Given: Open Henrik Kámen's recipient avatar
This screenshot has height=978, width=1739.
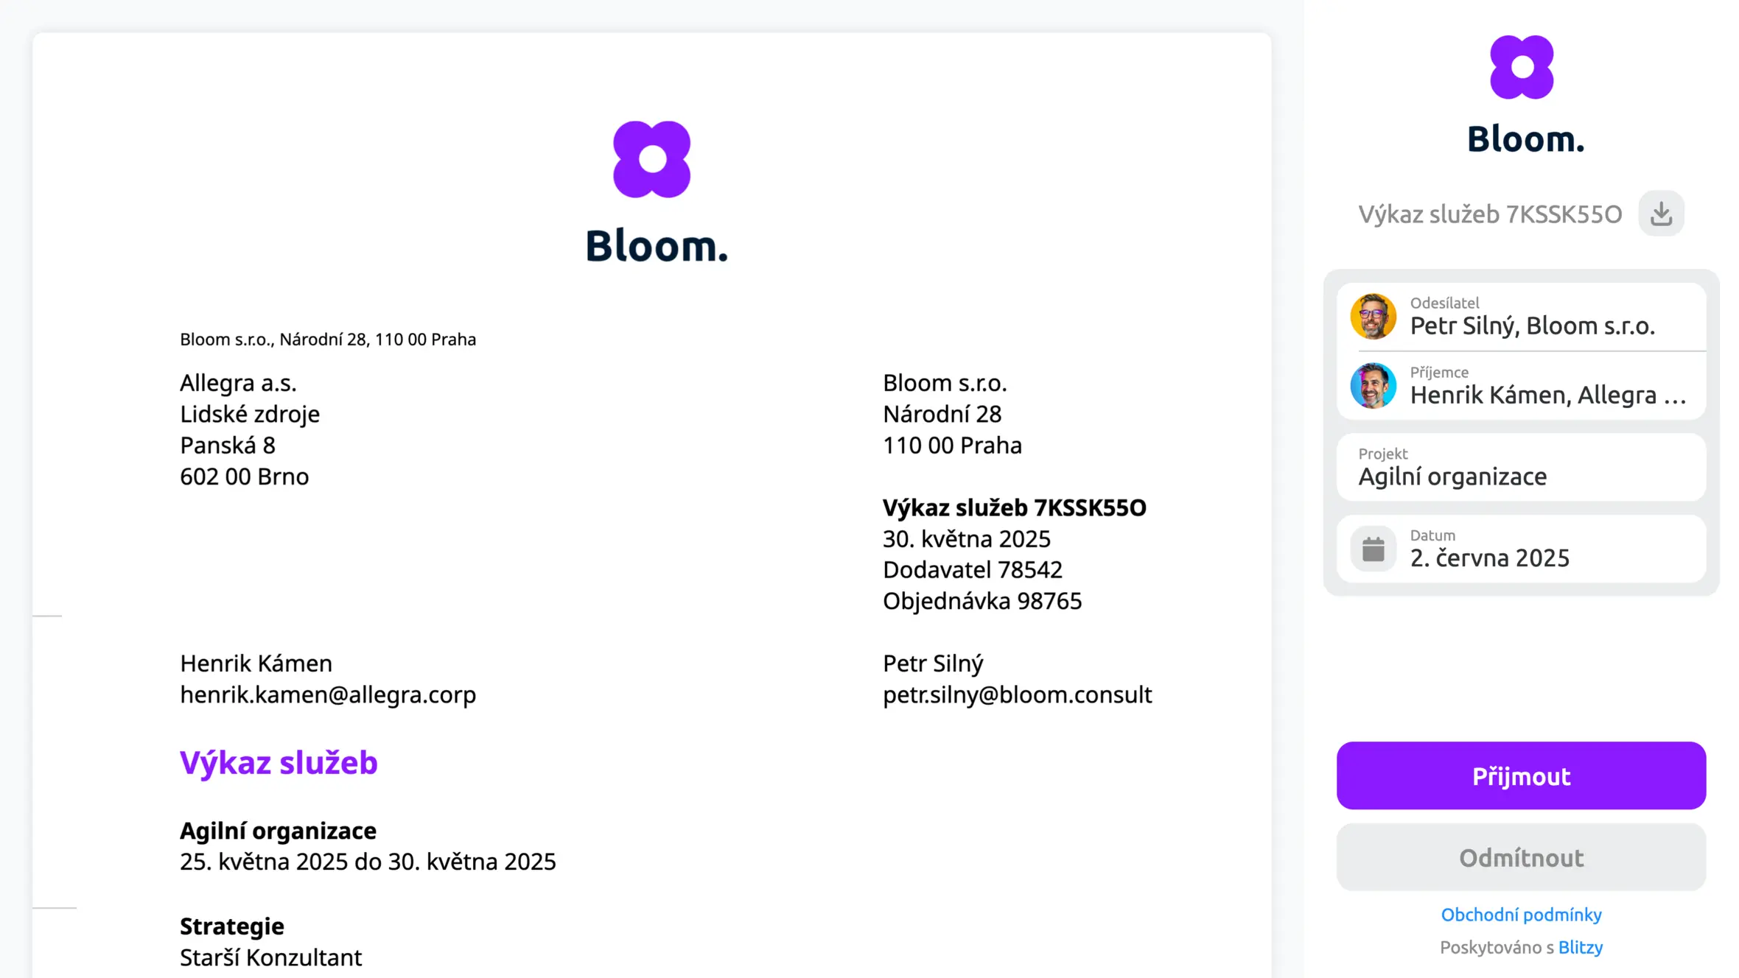Looking at the screenshot, I should [x=1373, y=385].
